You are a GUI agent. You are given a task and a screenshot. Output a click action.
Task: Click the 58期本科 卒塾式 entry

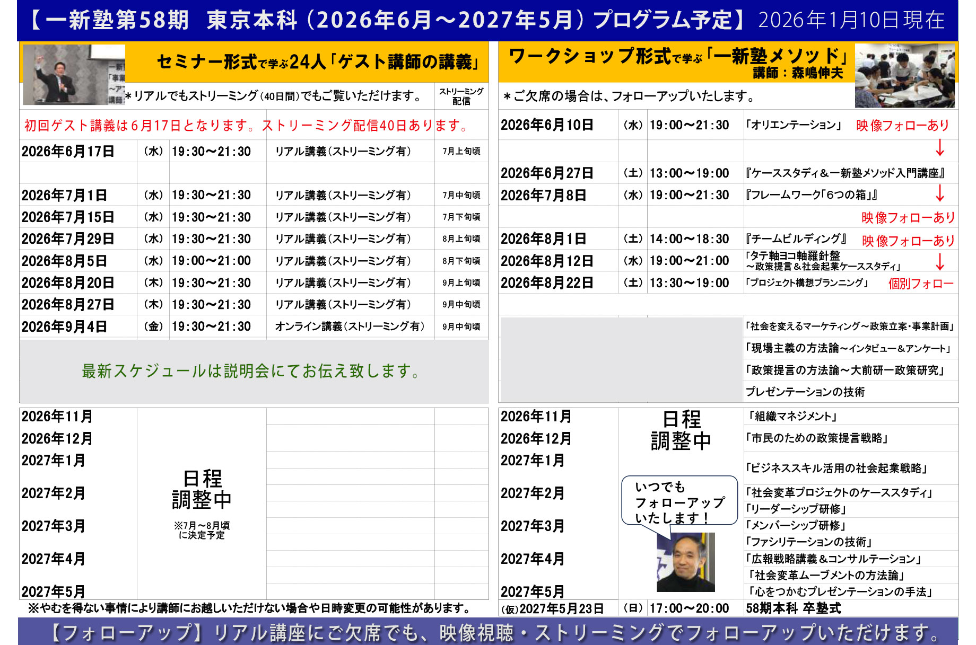[793, 608]
